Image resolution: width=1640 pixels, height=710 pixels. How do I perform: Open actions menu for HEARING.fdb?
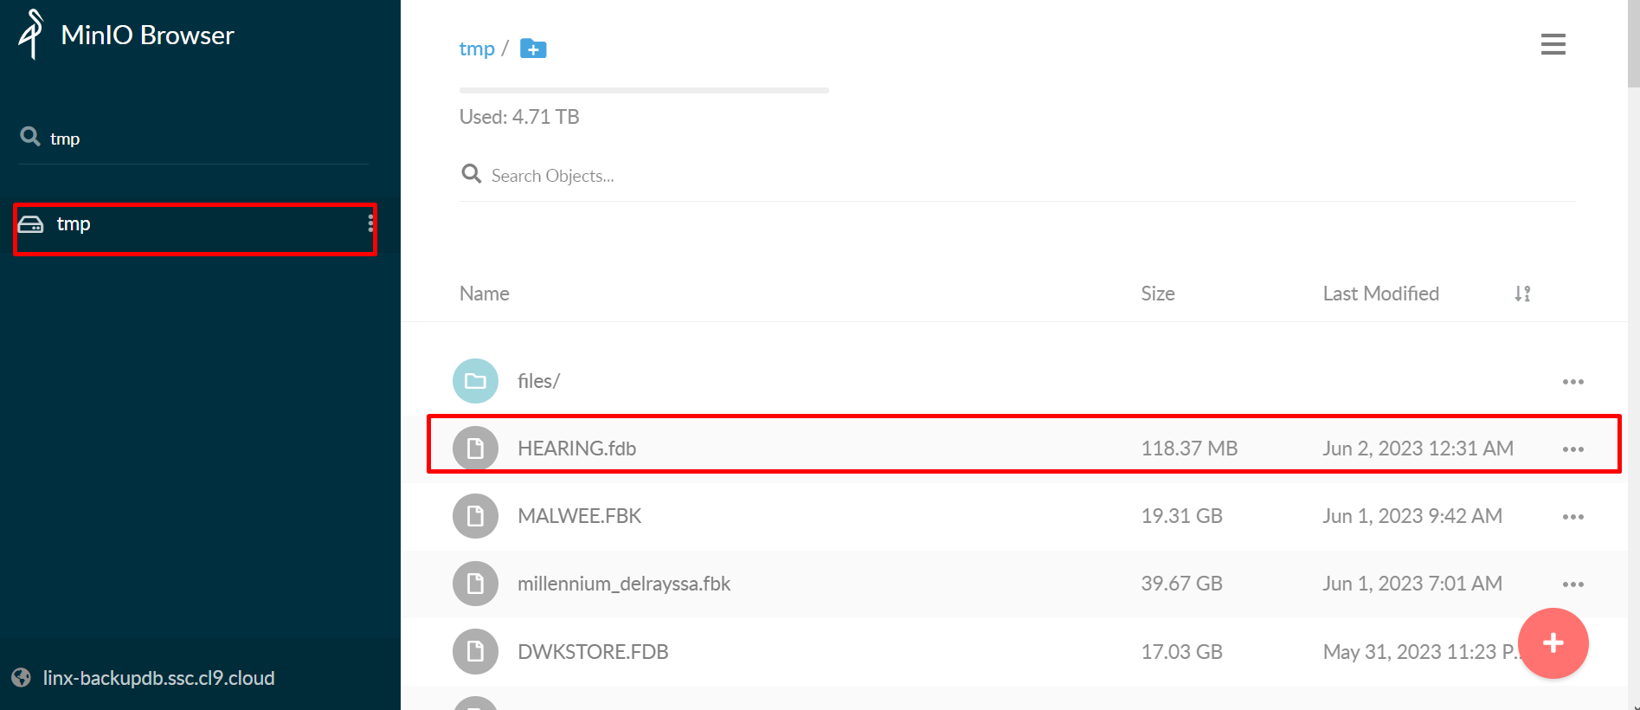click(x=1572, y=449)
